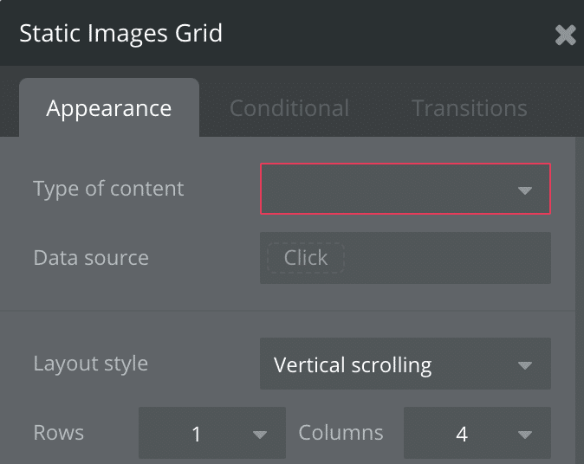Image resolution: width=584 pixels, height=464 pixels.
Task: Click the Columns value showing 4
Action: click(462, 434)
